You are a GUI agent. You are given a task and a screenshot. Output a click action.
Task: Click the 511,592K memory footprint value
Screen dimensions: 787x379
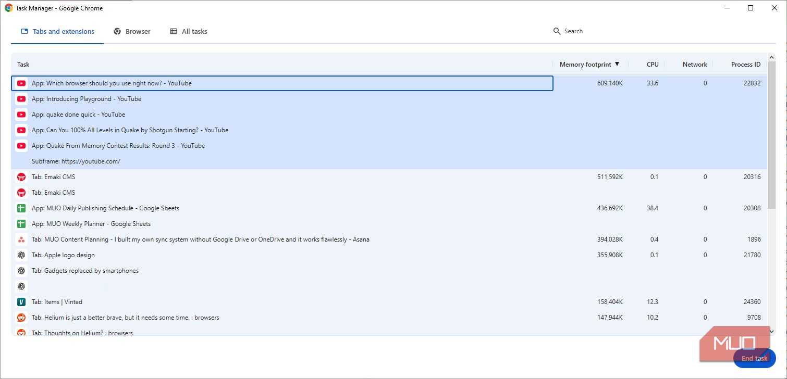click(x=610, y=177)
